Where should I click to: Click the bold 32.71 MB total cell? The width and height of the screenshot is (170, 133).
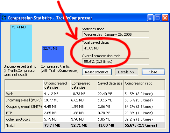(x=84, y=125)
